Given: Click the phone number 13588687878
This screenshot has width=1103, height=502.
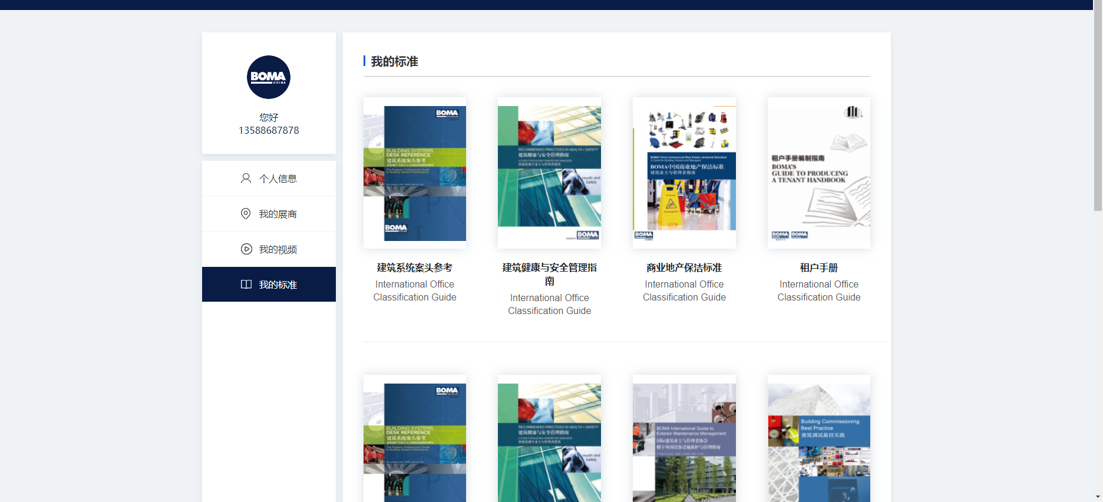Looking at the screenshot, I should (x=269, y=130).
